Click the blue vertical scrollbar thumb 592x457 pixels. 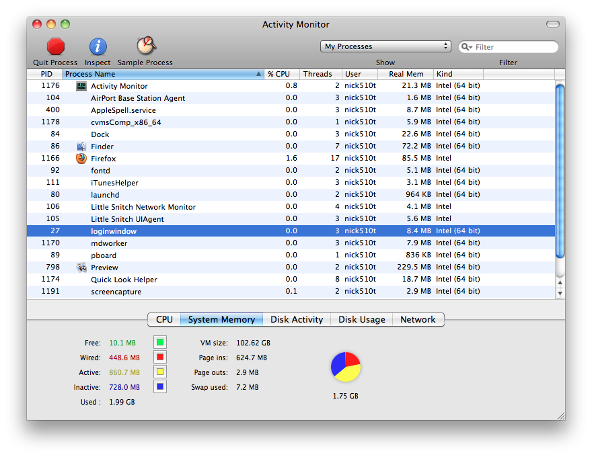pos(560,171)
